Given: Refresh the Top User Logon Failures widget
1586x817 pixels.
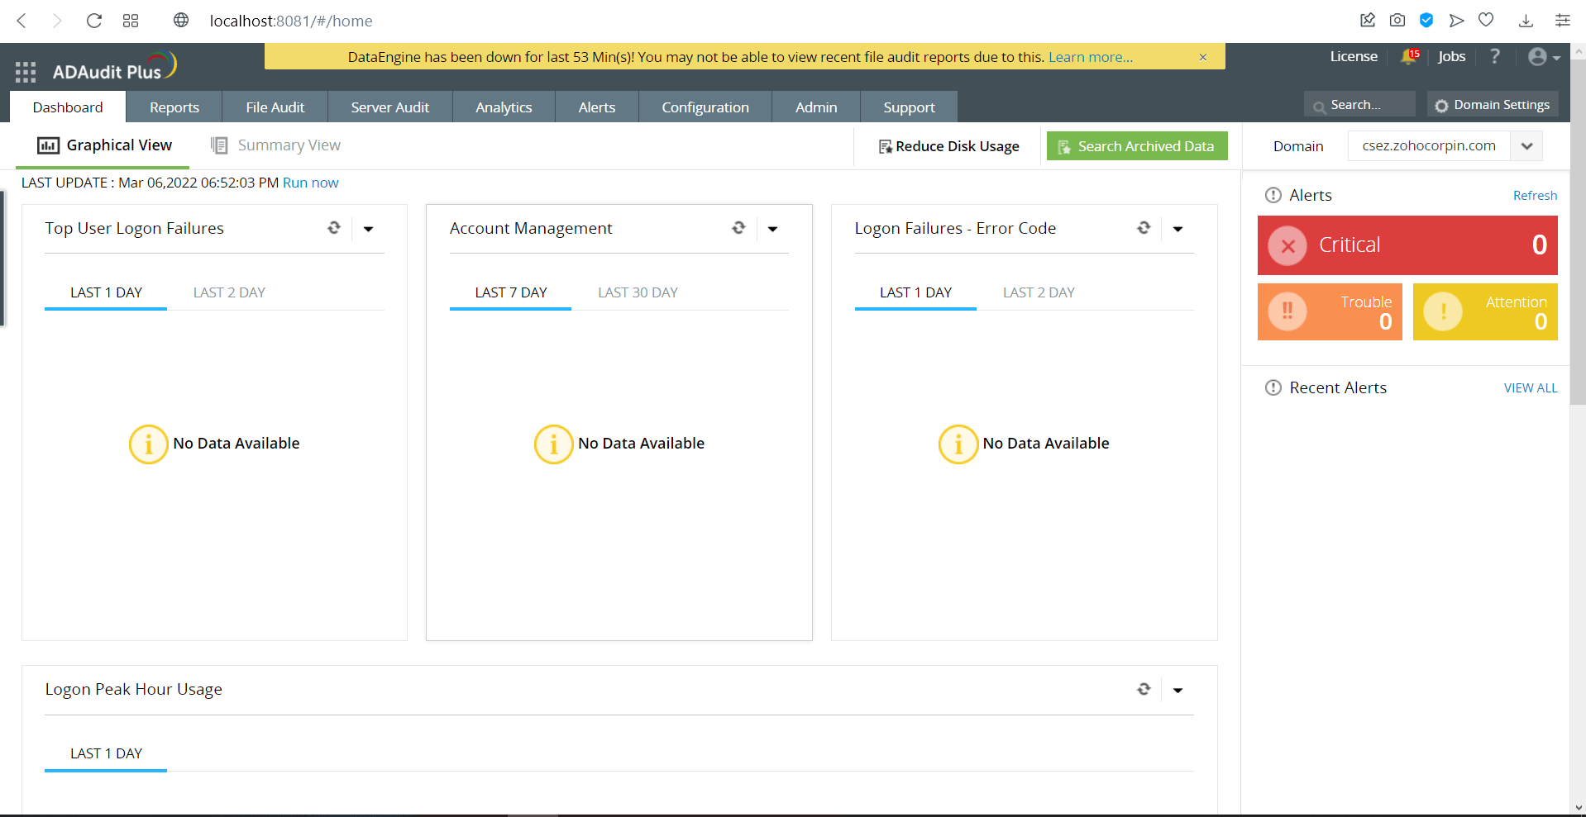Looking at the screenshot, I should [333, 228].
